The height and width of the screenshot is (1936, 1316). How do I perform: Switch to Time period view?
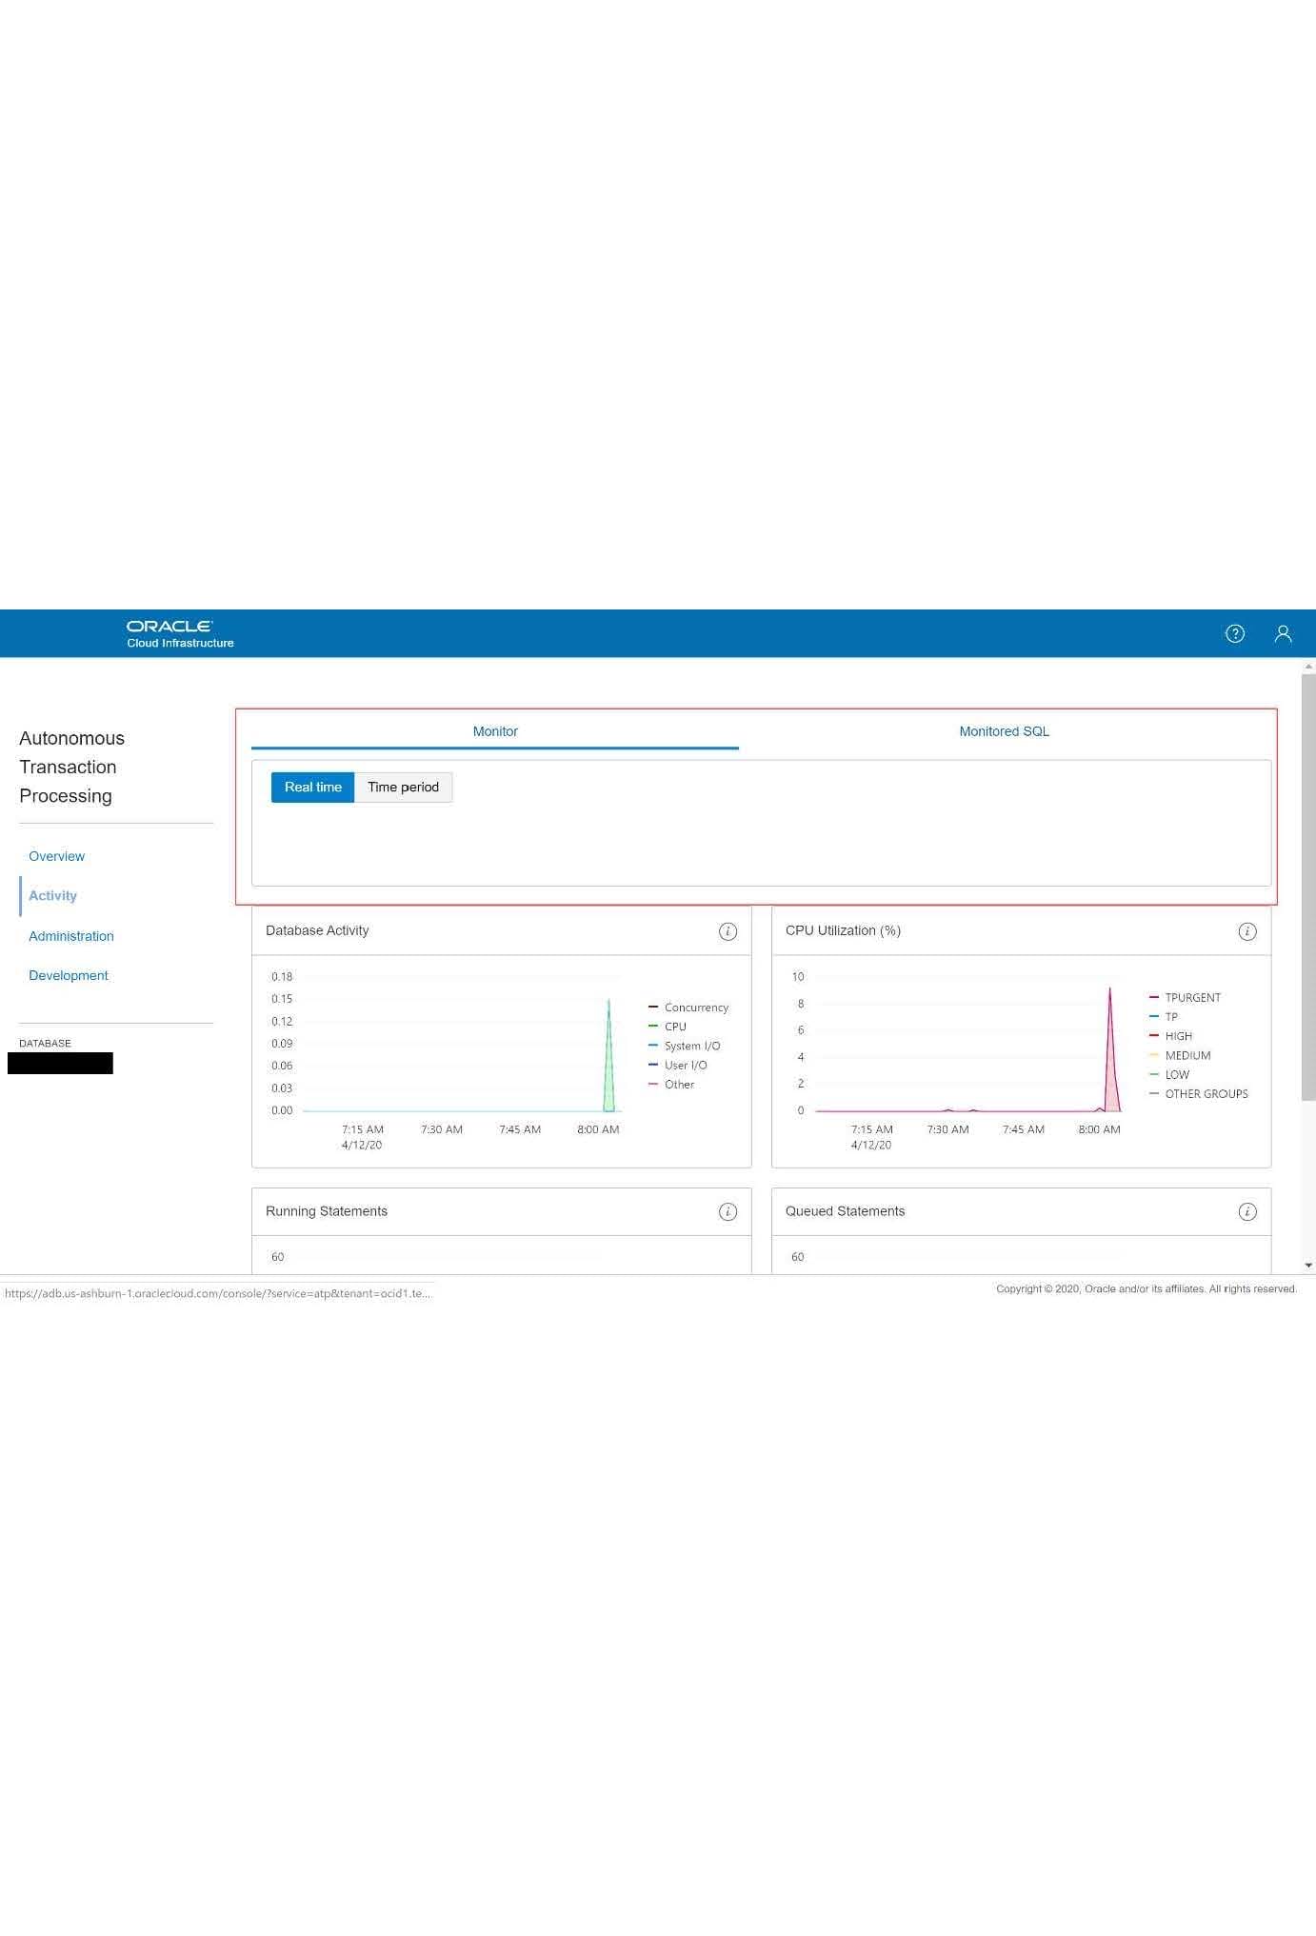[x=403, y=788]
